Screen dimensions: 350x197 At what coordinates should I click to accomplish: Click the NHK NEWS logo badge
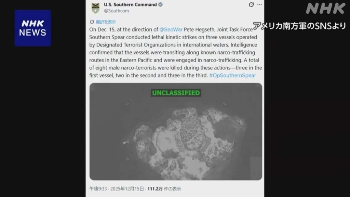tap(33, 28)
